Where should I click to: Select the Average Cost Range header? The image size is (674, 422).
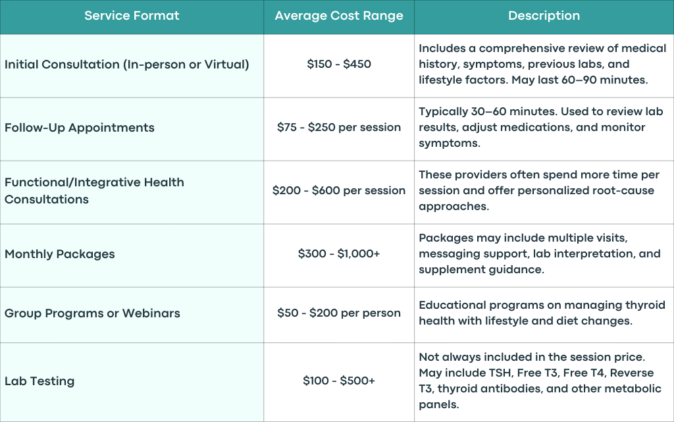(x=339, y=16)
